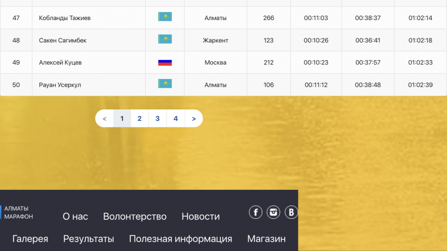Open the О нас footer link

(75, 217)
